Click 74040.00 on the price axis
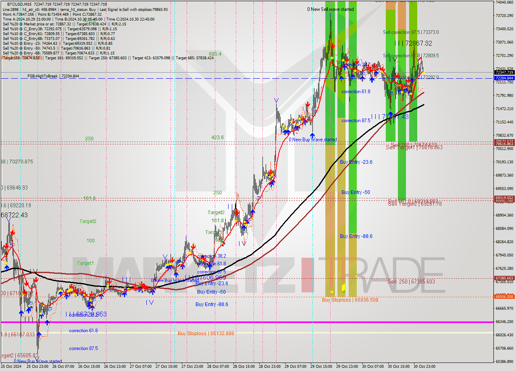Image resolution: width=516 pixels, height=371 pixels. [x=504, y=2]
